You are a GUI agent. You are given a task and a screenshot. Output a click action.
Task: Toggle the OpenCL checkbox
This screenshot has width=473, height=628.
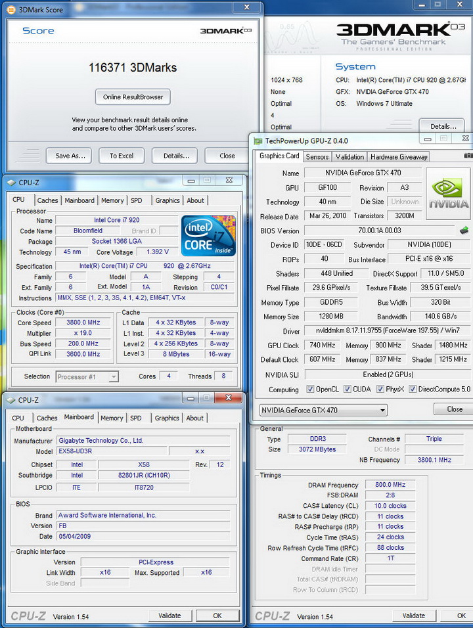[x=310, y=389]
